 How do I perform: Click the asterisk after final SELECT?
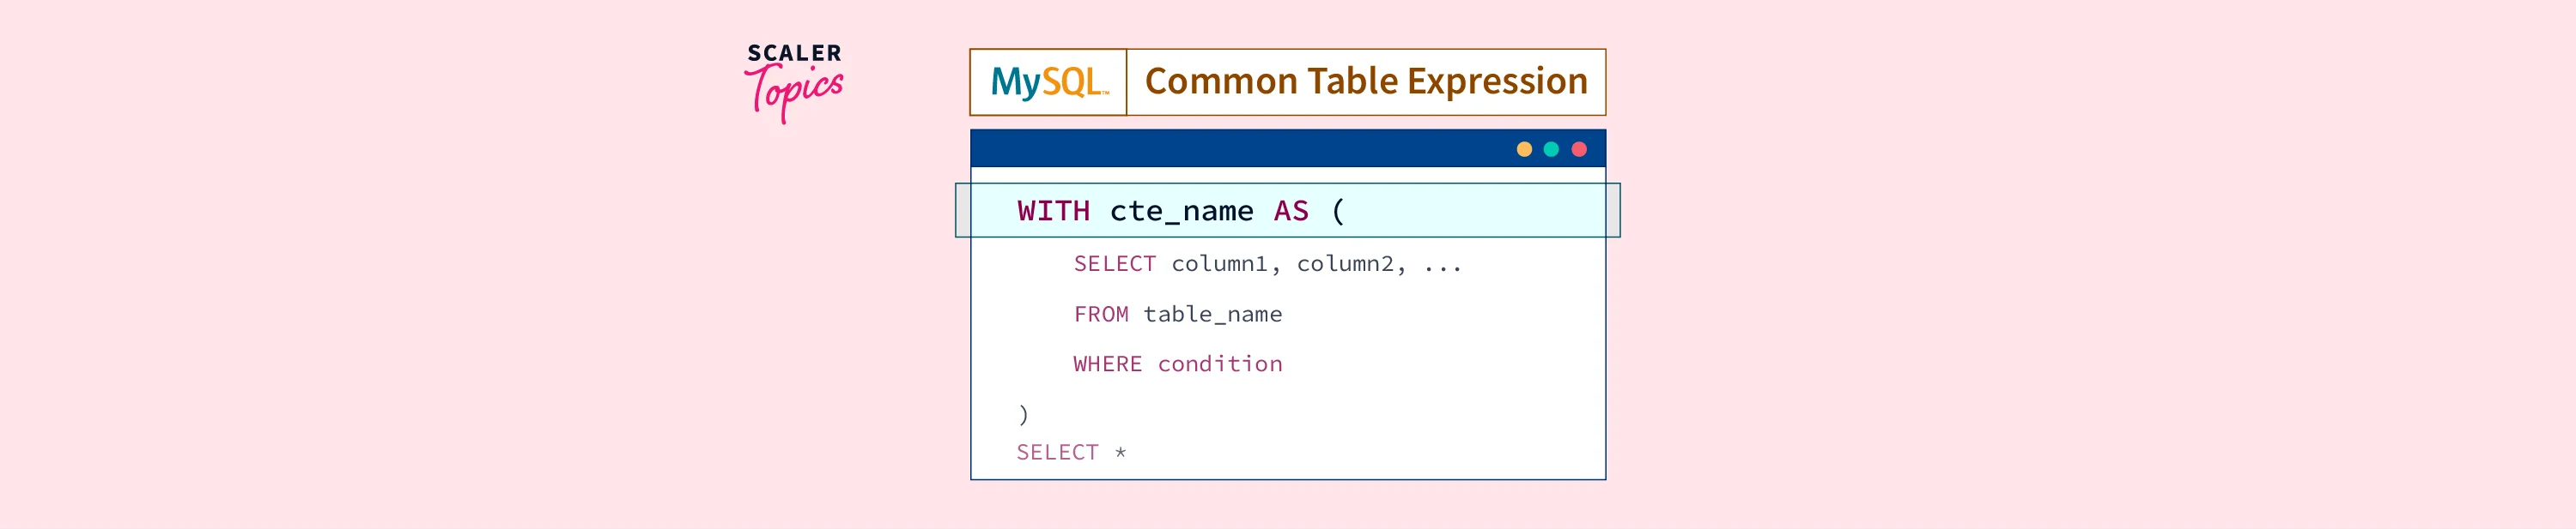[1120, 454]
